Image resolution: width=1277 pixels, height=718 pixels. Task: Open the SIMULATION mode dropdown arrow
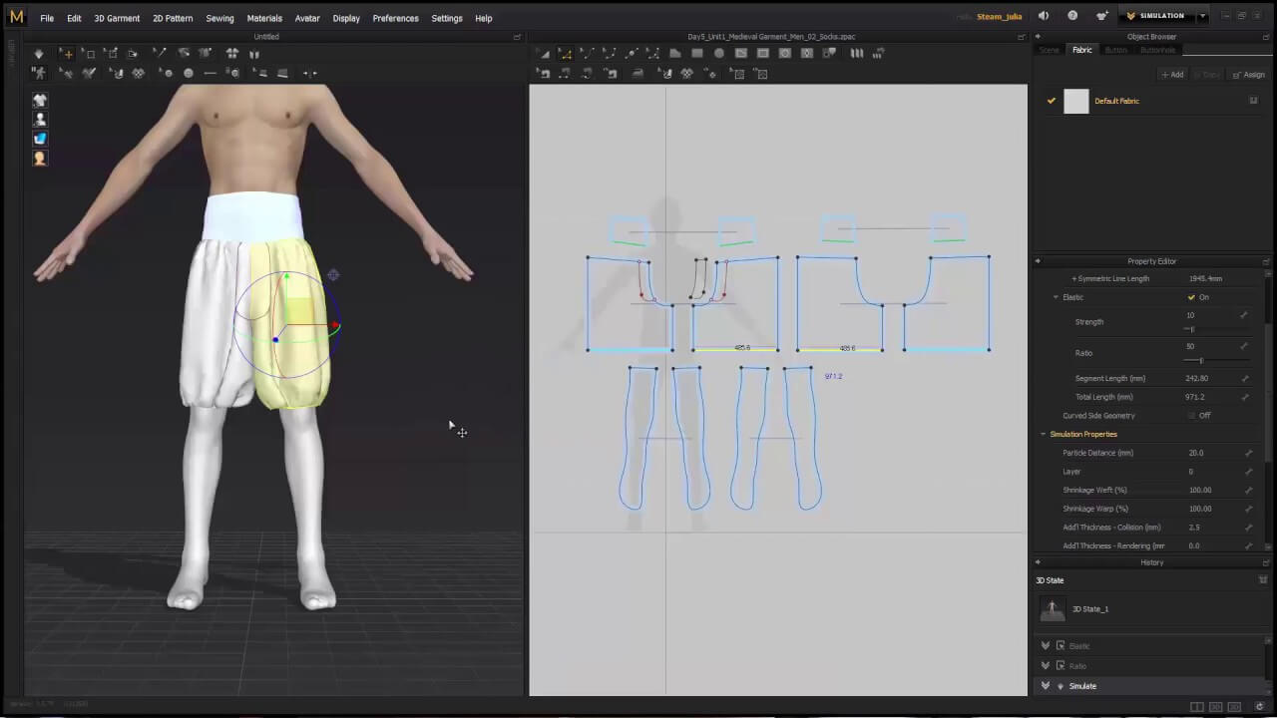point(1203,16)
